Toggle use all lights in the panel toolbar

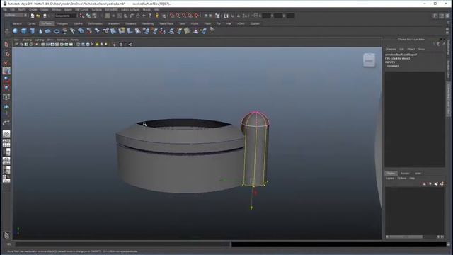click(x=97, y=45)
